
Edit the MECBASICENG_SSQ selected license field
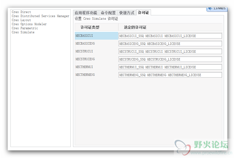click(x=170, y=43)
